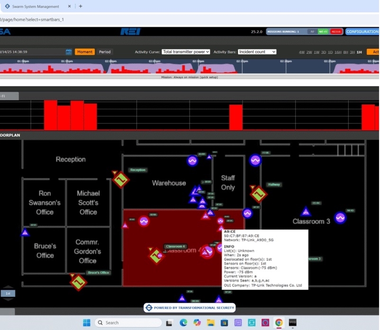Click the first tall red incident bar
The width and height of the screenshot is (380, 330).
(51, 115)
